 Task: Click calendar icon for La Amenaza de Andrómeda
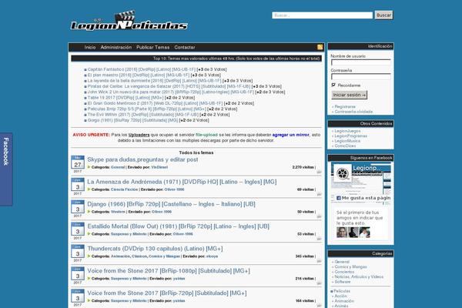(x=78, y=185)
